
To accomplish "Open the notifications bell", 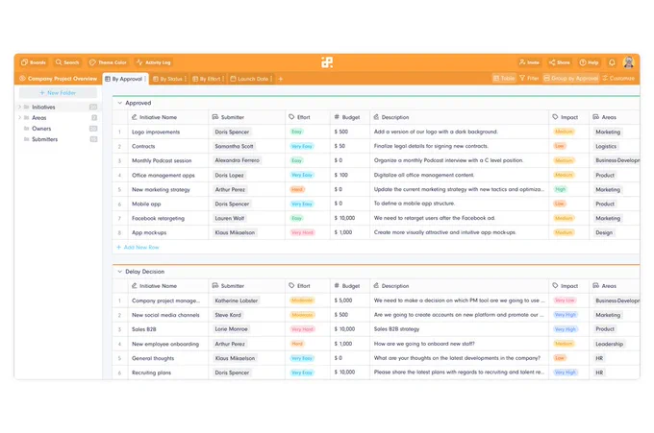I will [x=612, y=62].
